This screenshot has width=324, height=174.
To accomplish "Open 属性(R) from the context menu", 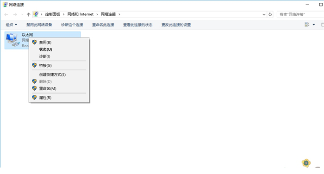I will tap(59, 98).
